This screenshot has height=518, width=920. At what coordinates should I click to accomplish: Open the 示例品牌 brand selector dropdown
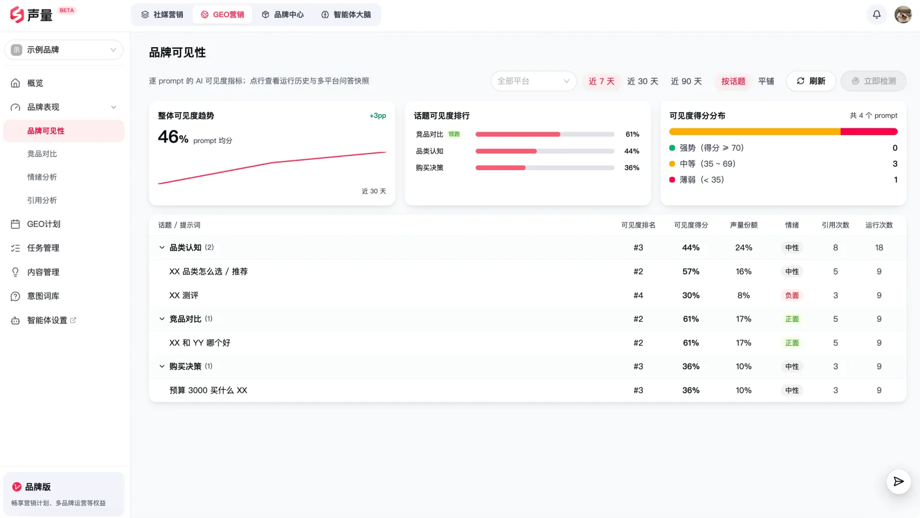pos(64,50)
